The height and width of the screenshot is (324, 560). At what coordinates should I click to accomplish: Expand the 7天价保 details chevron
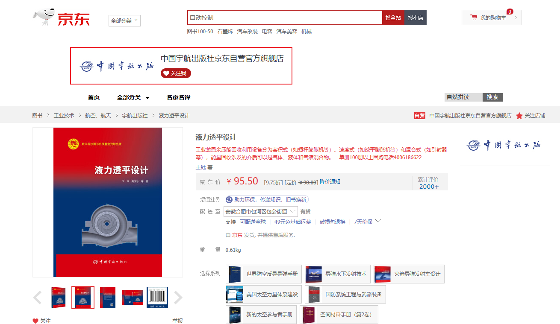[378, 222]
